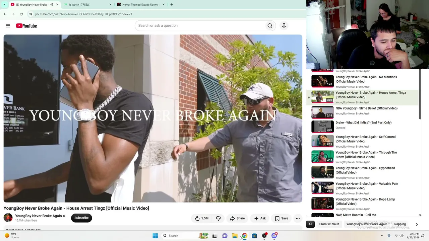Open Discord from taskbar
Image resolution: width=429 pixels, height=241 pixels.
point(274,236)
